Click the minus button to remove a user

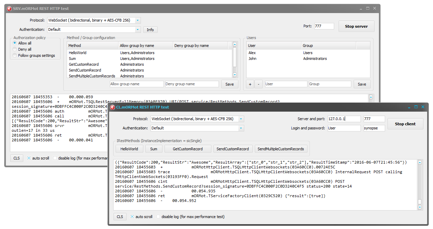click(x=259, y=84)
